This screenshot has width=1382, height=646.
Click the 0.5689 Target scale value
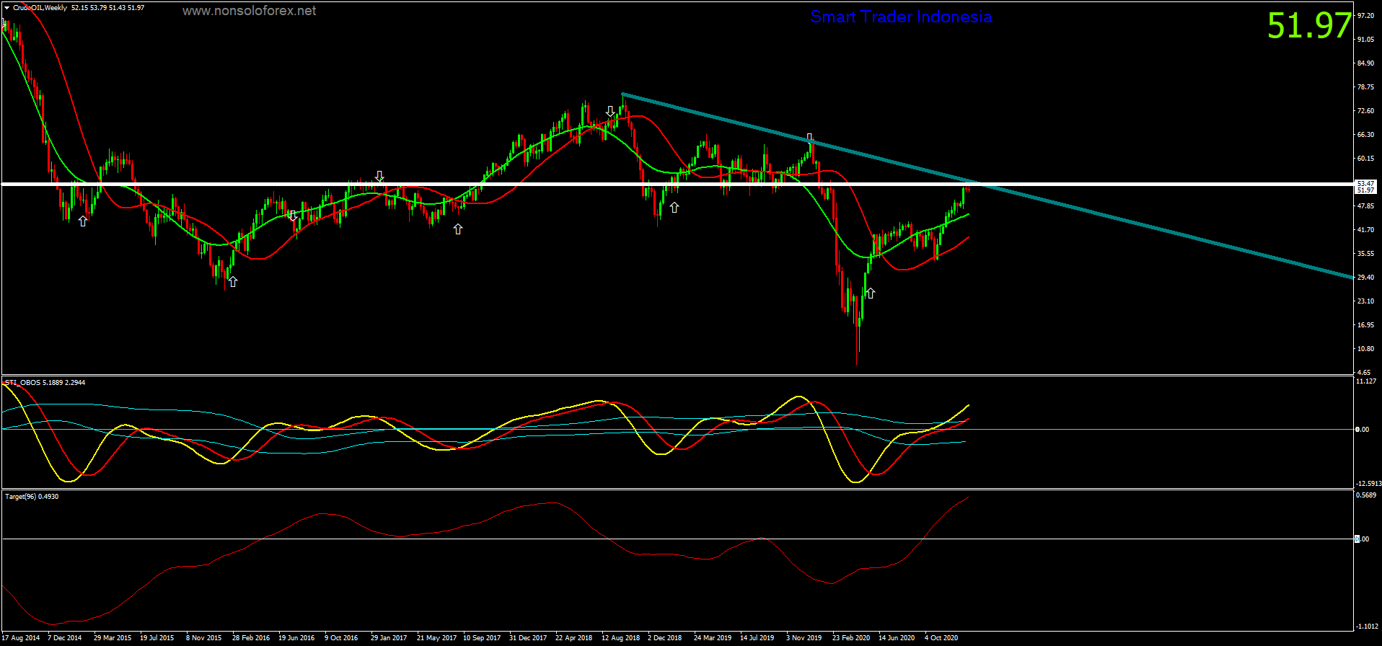point(1366,495)
